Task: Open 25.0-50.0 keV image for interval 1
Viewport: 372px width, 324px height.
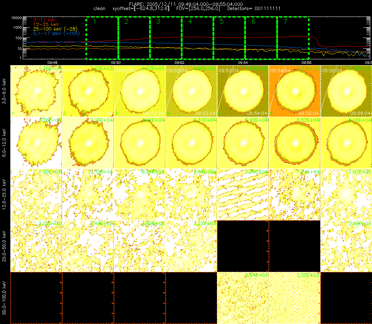Action: 36,246
